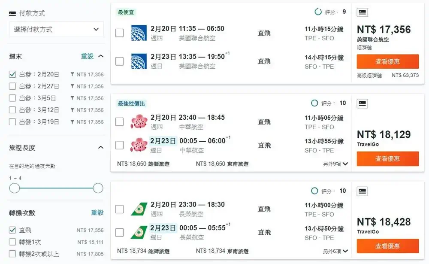429x264 pixels.
Task: Click United Airlines logo on Feb 23 flight
Action: click(x=139, y=61)
